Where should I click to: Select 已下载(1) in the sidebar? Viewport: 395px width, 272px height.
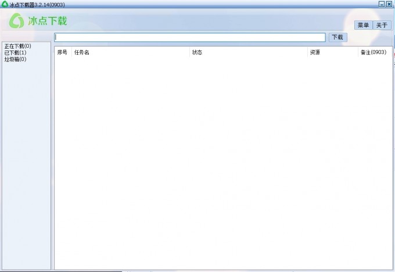[x=15, y=53]
